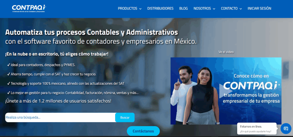
Task: Click the CONTPAQi logo in the header
Action: 29,8
